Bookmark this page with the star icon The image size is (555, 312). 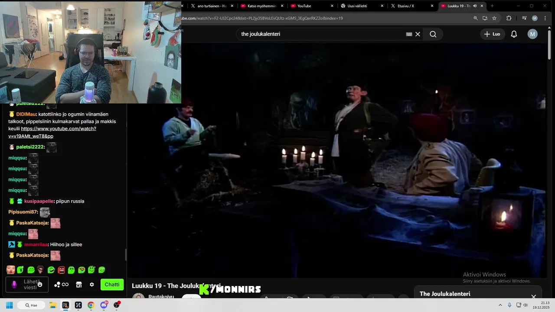tap(494, 18)
